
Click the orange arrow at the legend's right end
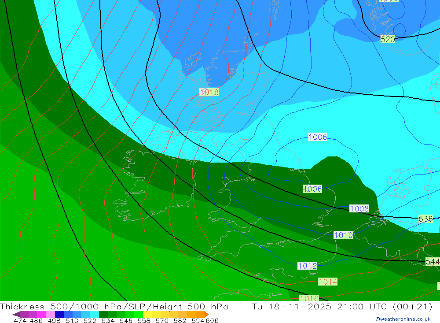(207, 314)
